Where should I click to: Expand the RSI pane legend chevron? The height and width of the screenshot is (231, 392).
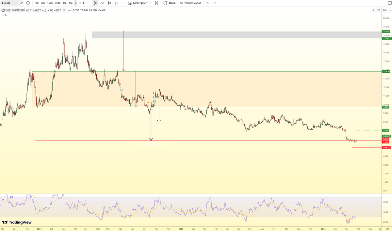[4, 197]
